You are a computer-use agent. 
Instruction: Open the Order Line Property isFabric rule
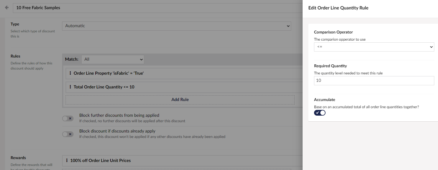coord(184,73)
